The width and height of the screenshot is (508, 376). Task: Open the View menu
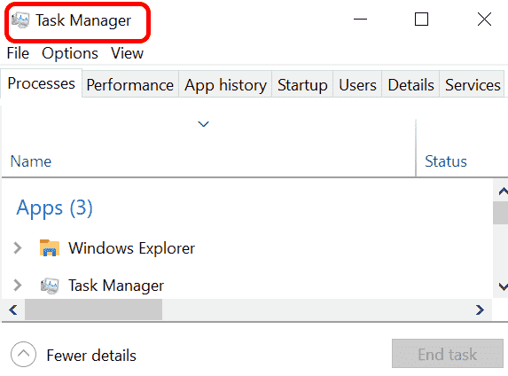coord(127,53)
